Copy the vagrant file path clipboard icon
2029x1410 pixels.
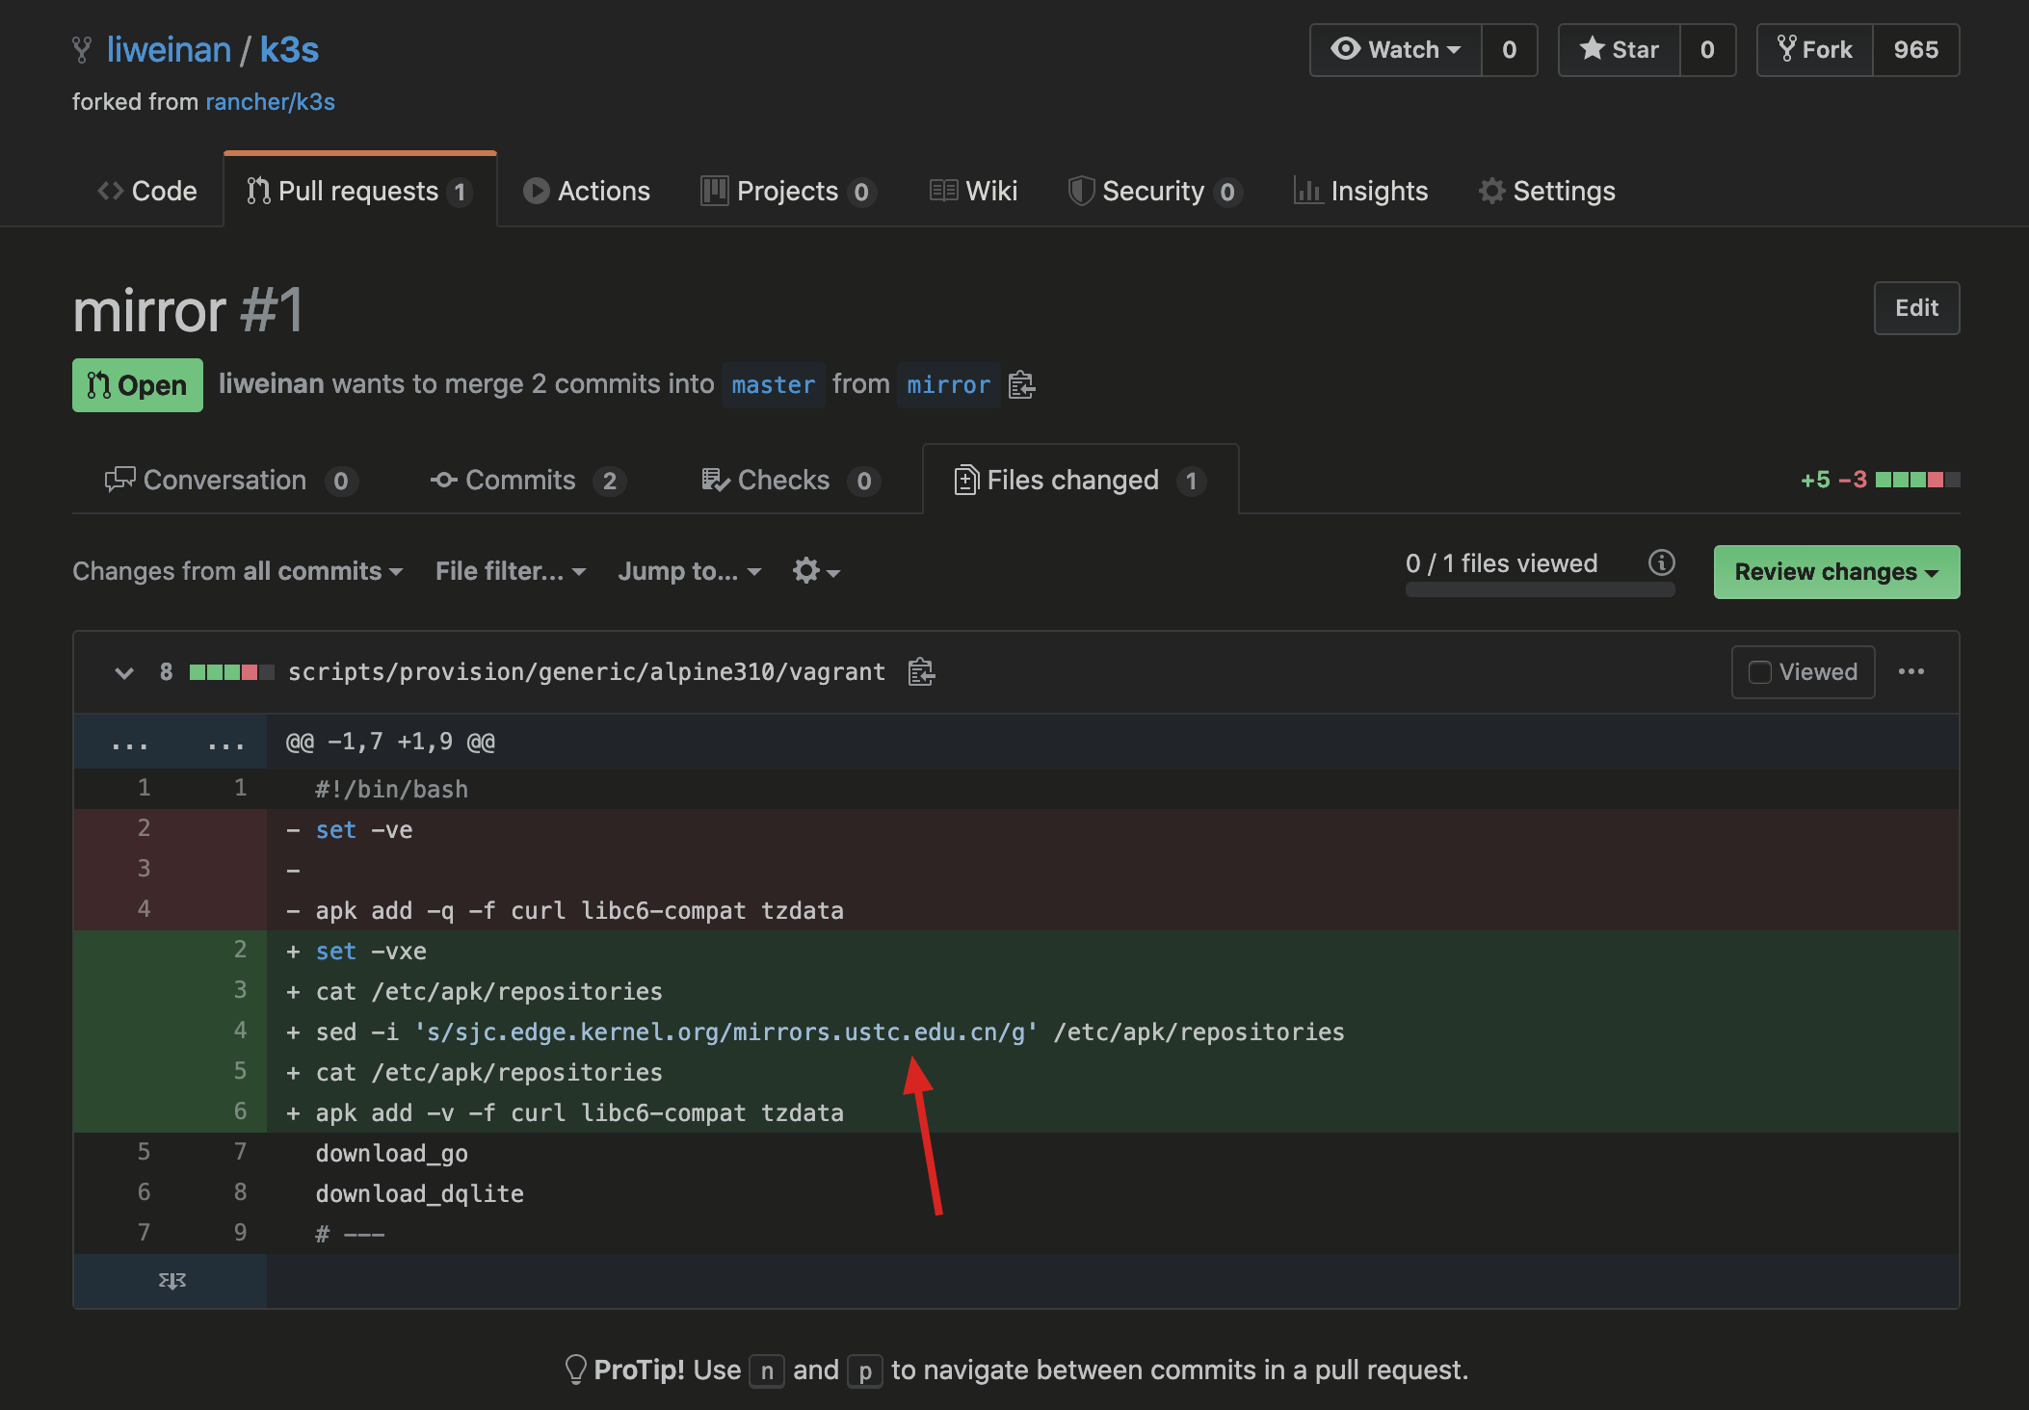[921, 671]
